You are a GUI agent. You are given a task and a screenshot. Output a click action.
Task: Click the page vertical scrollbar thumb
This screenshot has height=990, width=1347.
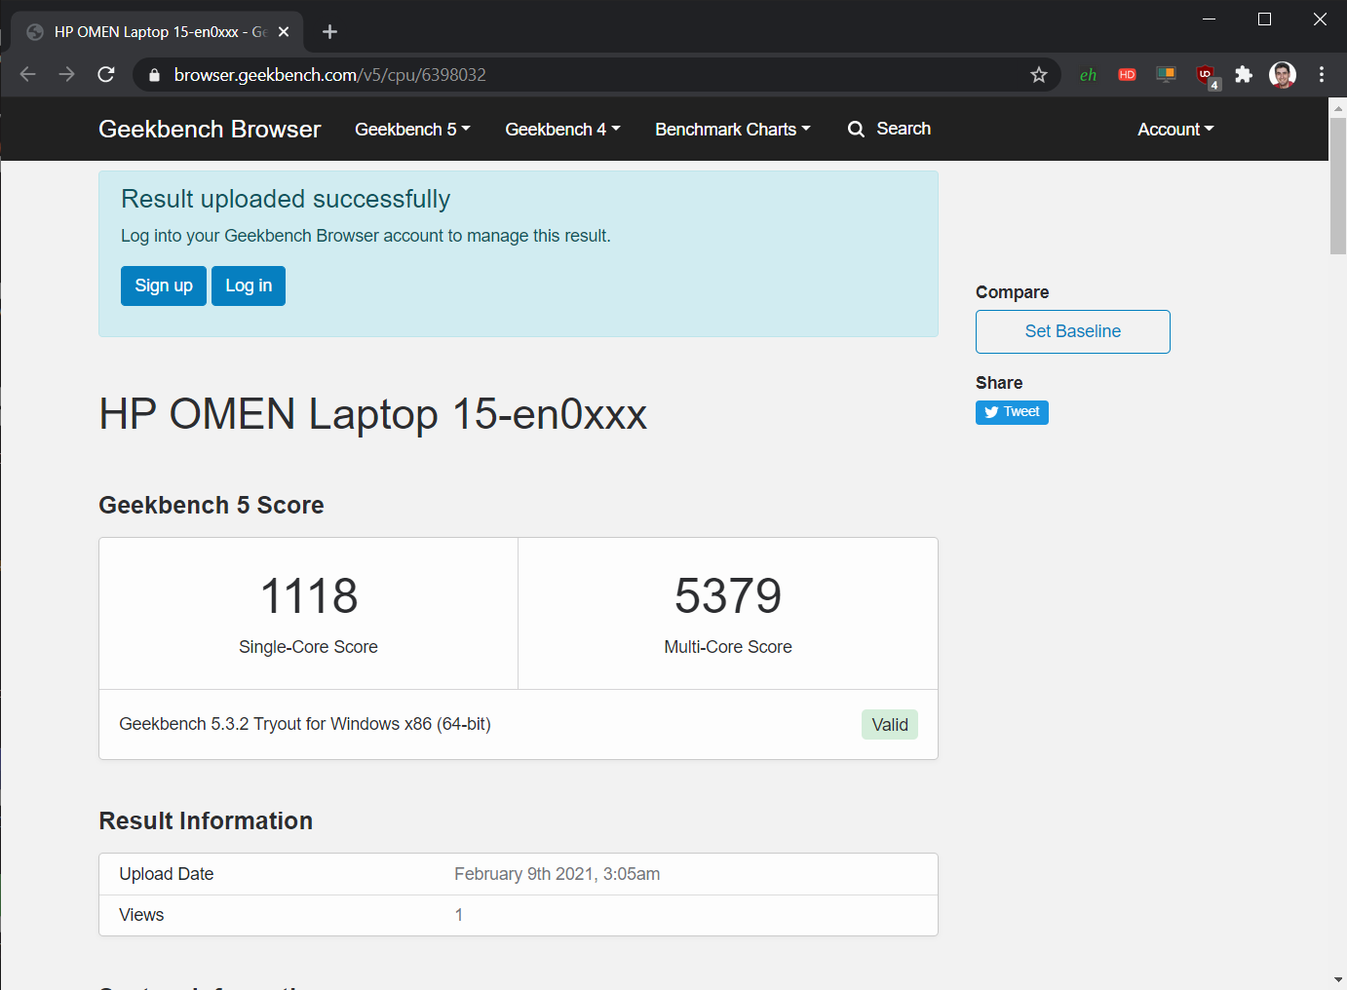[x=1338, y=185]
